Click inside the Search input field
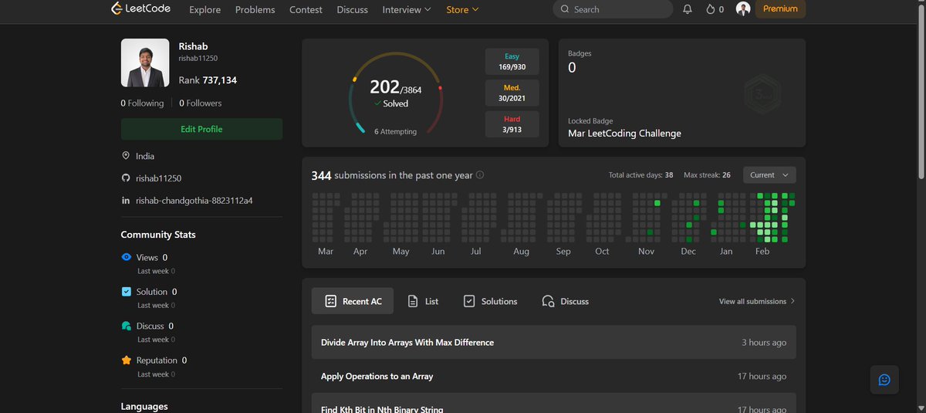Image resolution: width=926 pixels, height=413 pixels. [x=613, y=9]
